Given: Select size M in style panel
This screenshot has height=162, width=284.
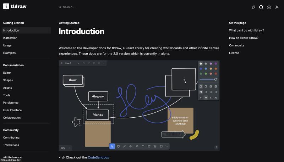Looking at the screenshot, I should (206, 97).
